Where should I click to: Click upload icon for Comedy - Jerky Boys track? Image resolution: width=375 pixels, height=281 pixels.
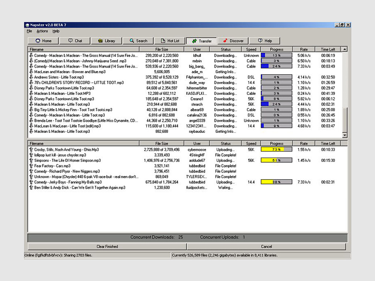[x=31, y=182]
